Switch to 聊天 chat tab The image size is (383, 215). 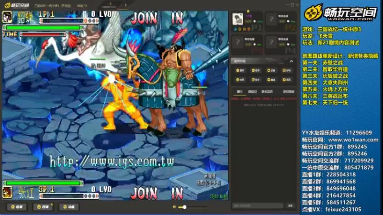(240, 92)
